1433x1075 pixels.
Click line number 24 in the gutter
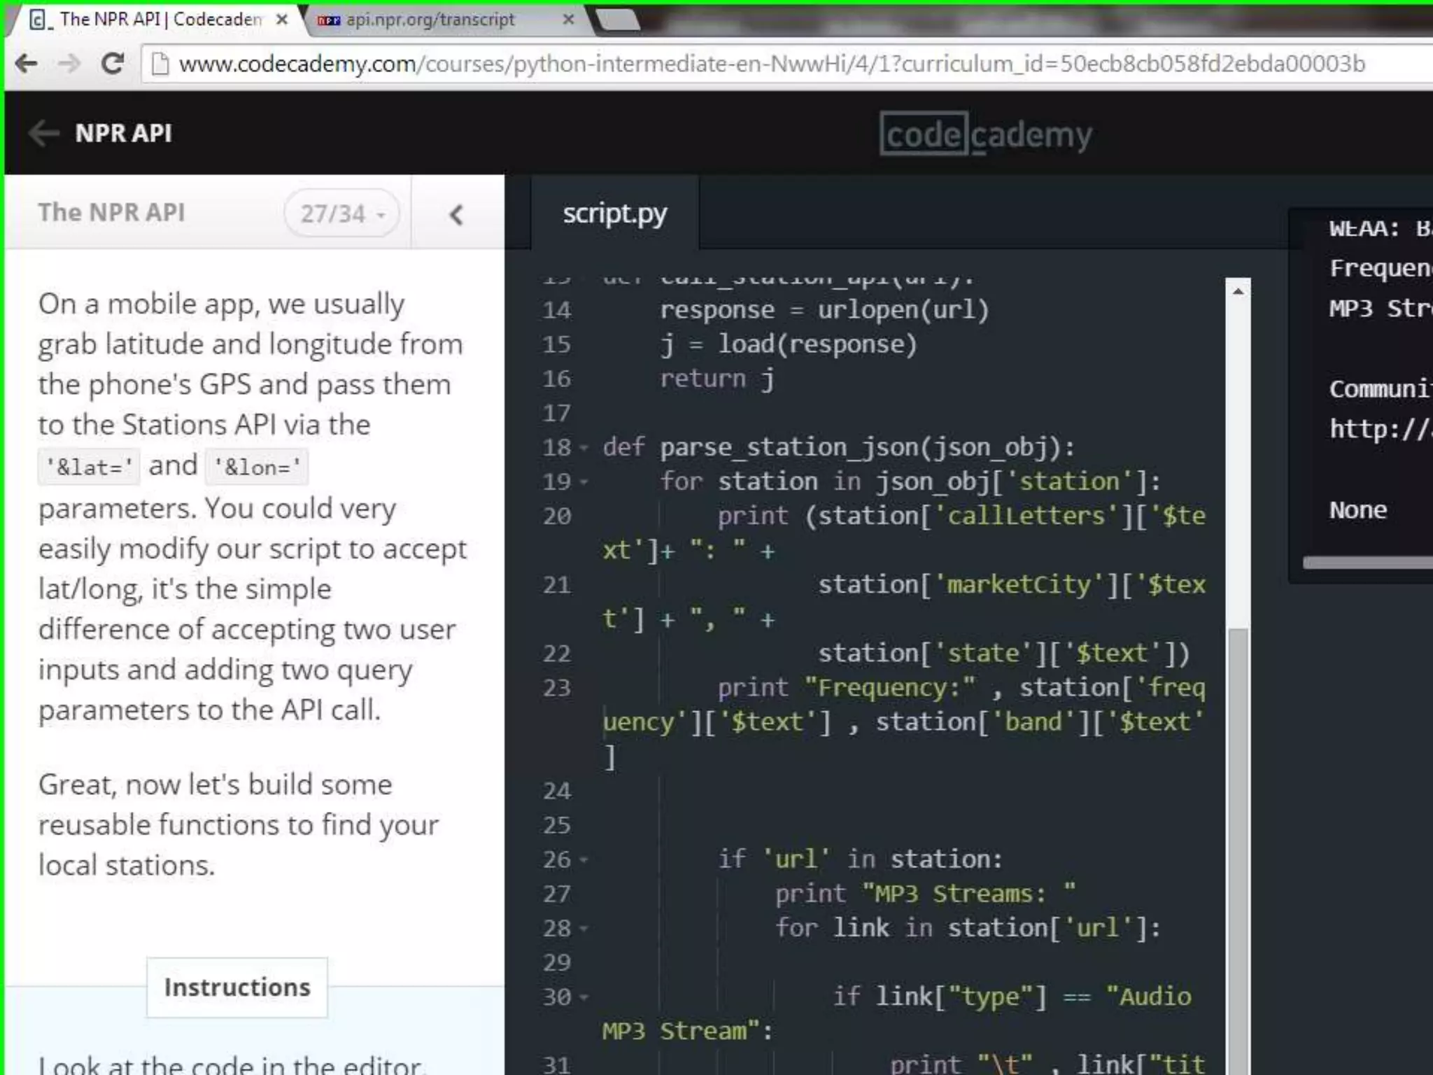pos(557,791)
